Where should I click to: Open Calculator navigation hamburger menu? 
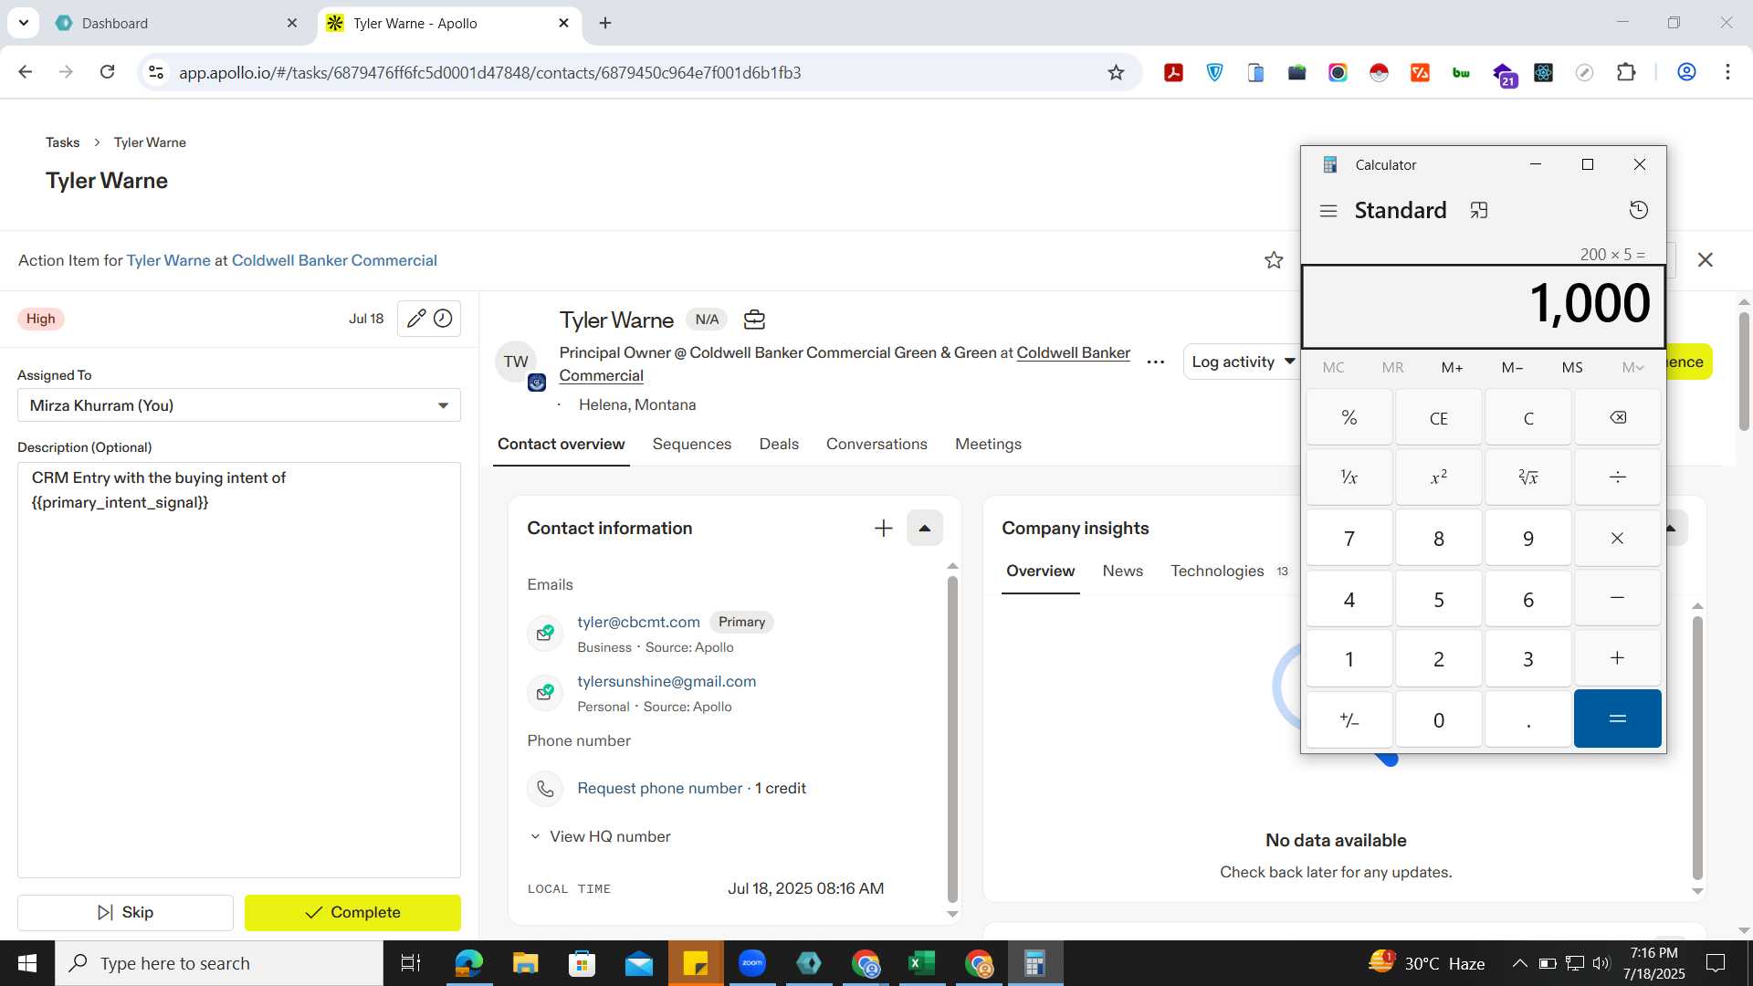click(1328, 211)
